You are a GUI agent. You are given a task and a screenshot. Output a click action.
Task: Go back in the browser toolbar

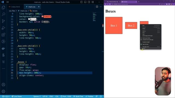[106, 4]
